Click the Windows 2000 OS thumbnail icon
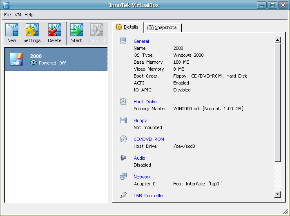 [16, 59]
